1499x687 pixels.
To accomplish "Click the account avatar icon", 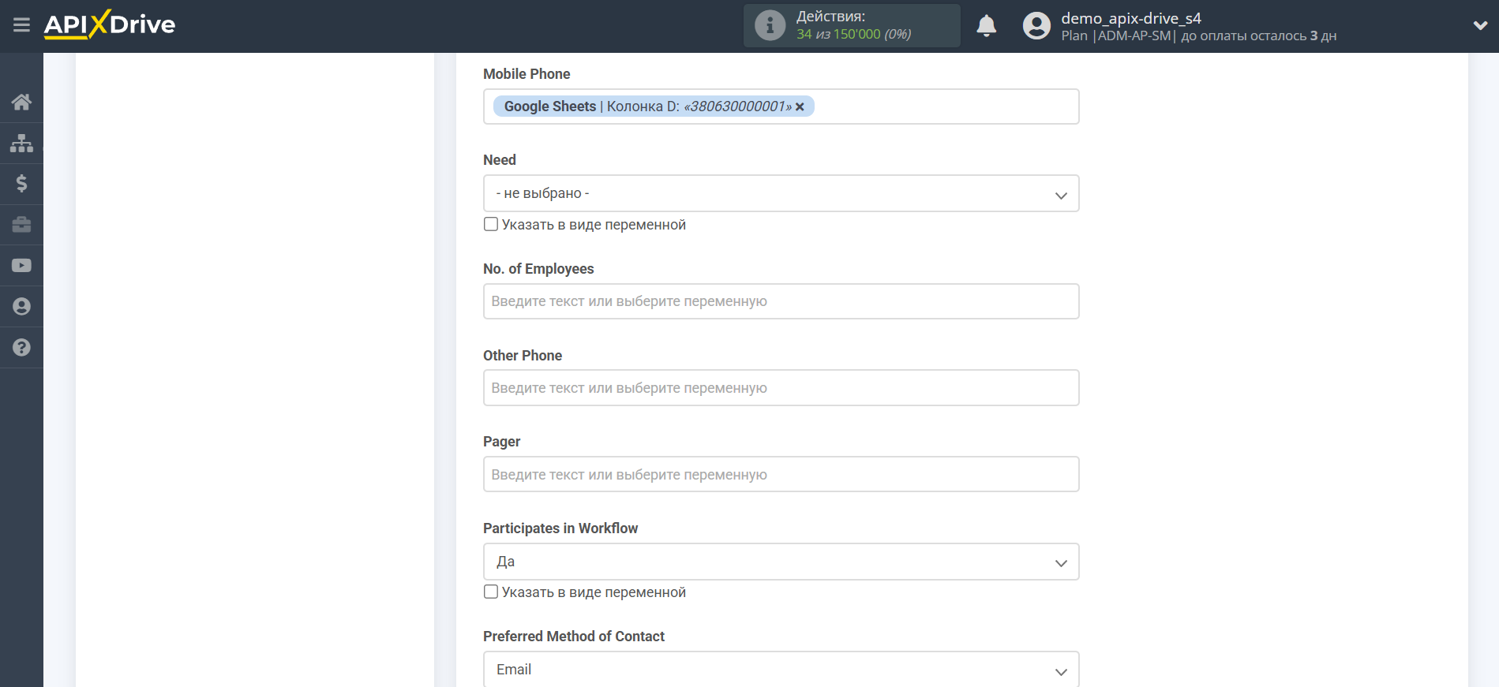I will pos(1036,26).
